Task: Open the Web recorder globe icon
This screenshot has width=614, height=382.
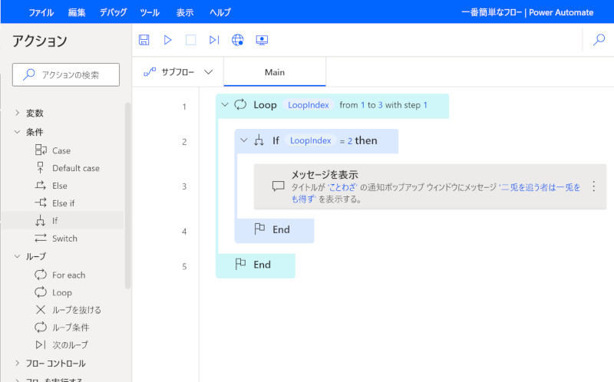Action: 238,40
